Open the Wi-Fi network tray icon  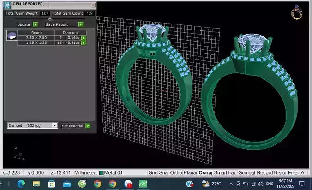point(253,184)
